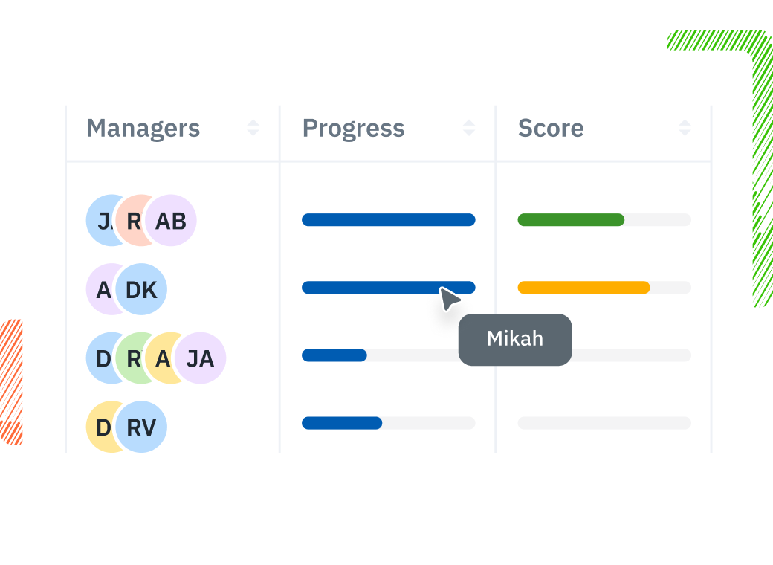Click the JA manager avatar

coord(201,358)
